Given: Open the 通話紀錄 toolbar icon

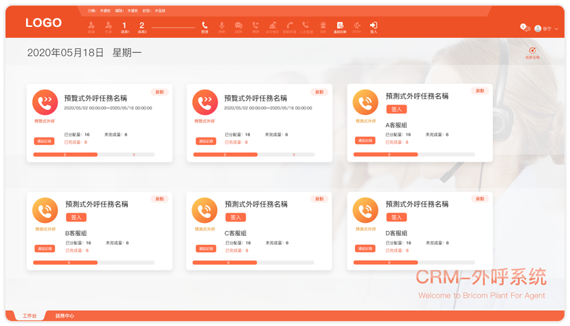Looking at the screenshot, I should point(340,27).
